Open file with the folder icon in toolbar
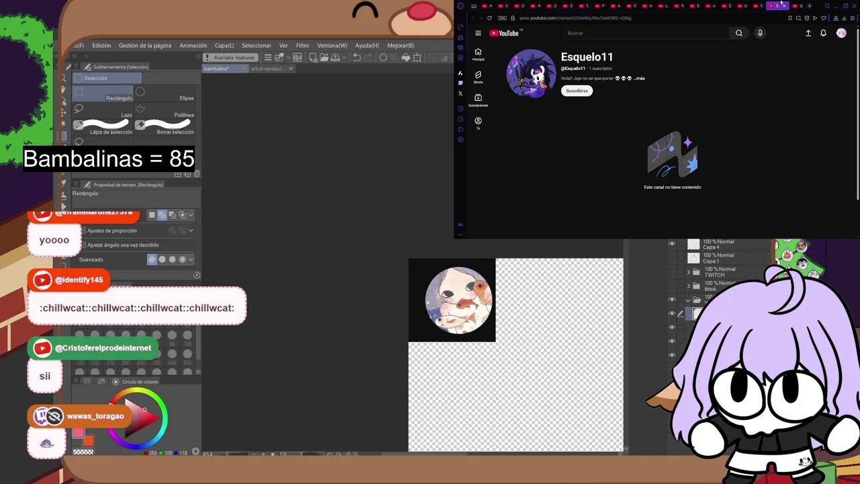This screenshot has width=860, height=484. 324,58
